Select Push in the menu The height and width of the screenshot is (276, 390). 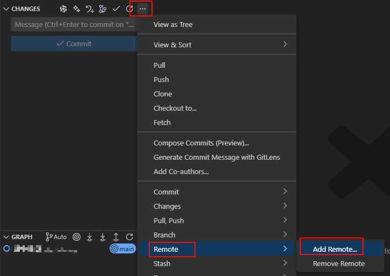(216, 79)
